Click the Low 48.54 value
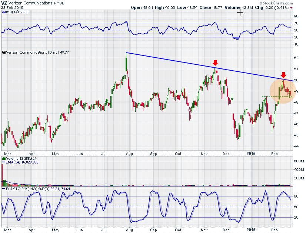Screen dimensions: 306x233 coord(187,7)
